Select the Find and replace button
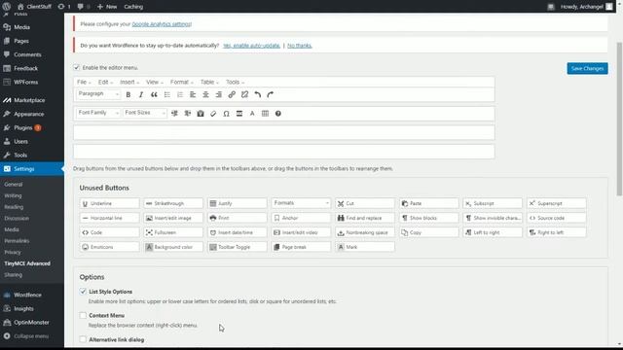 365,218
